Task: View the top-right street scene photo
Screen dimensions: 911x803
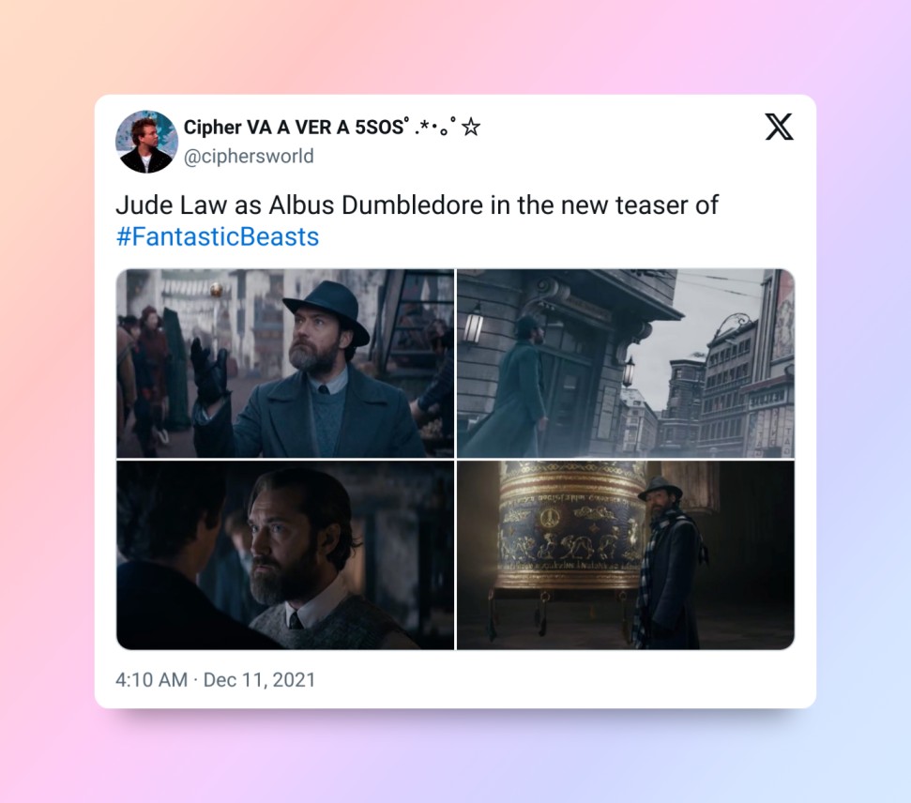Action: 626,363
